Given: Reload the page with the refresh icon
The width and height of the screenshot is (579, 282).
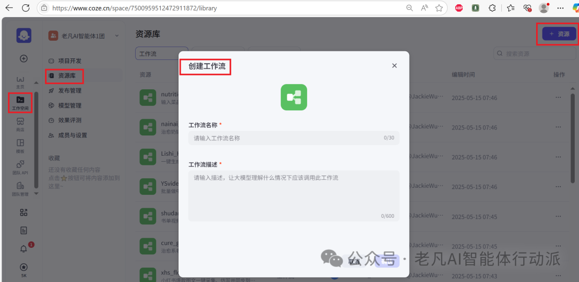Looking at the screenshot, I should pyautogui.click(x=26, y=7).
